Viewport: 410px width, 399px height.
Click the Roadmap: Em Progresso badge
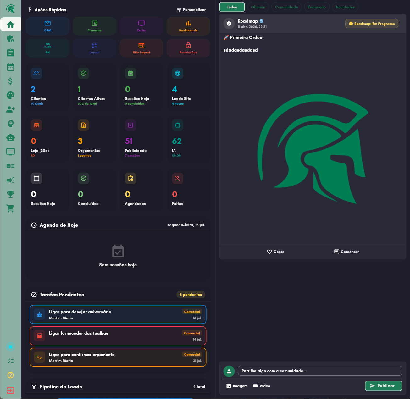coord(372,24)
